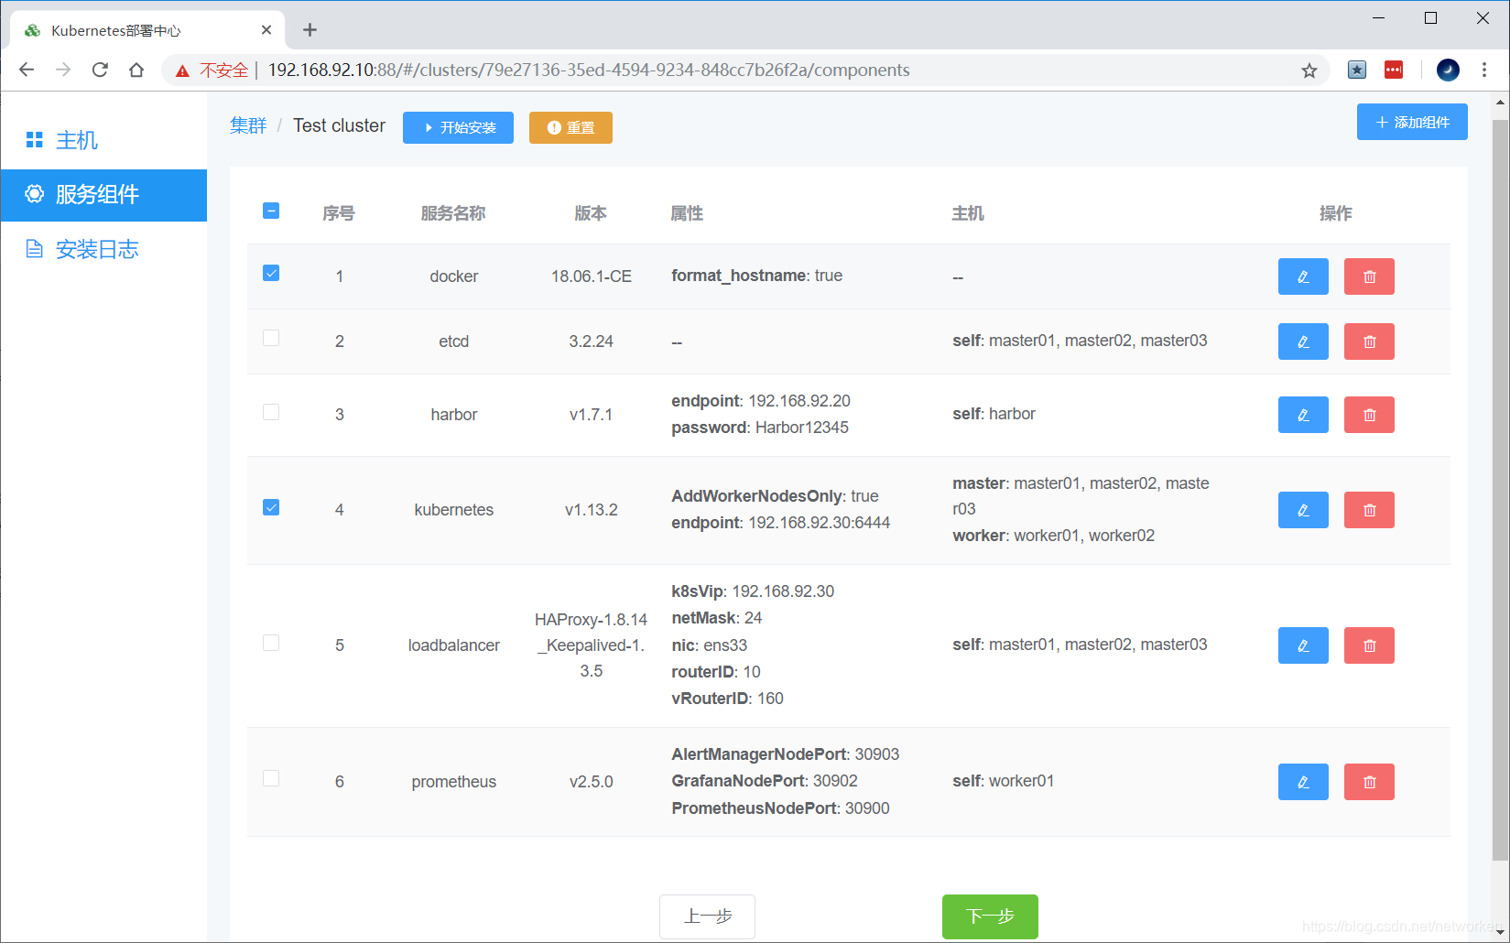Edit the harbor component
1510x943 pixels.
(1303, 415)
